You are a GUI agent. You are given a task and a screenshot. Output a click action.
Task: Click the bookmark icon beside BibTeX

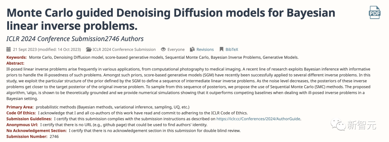pyautogui.click(x=222, y=49)
